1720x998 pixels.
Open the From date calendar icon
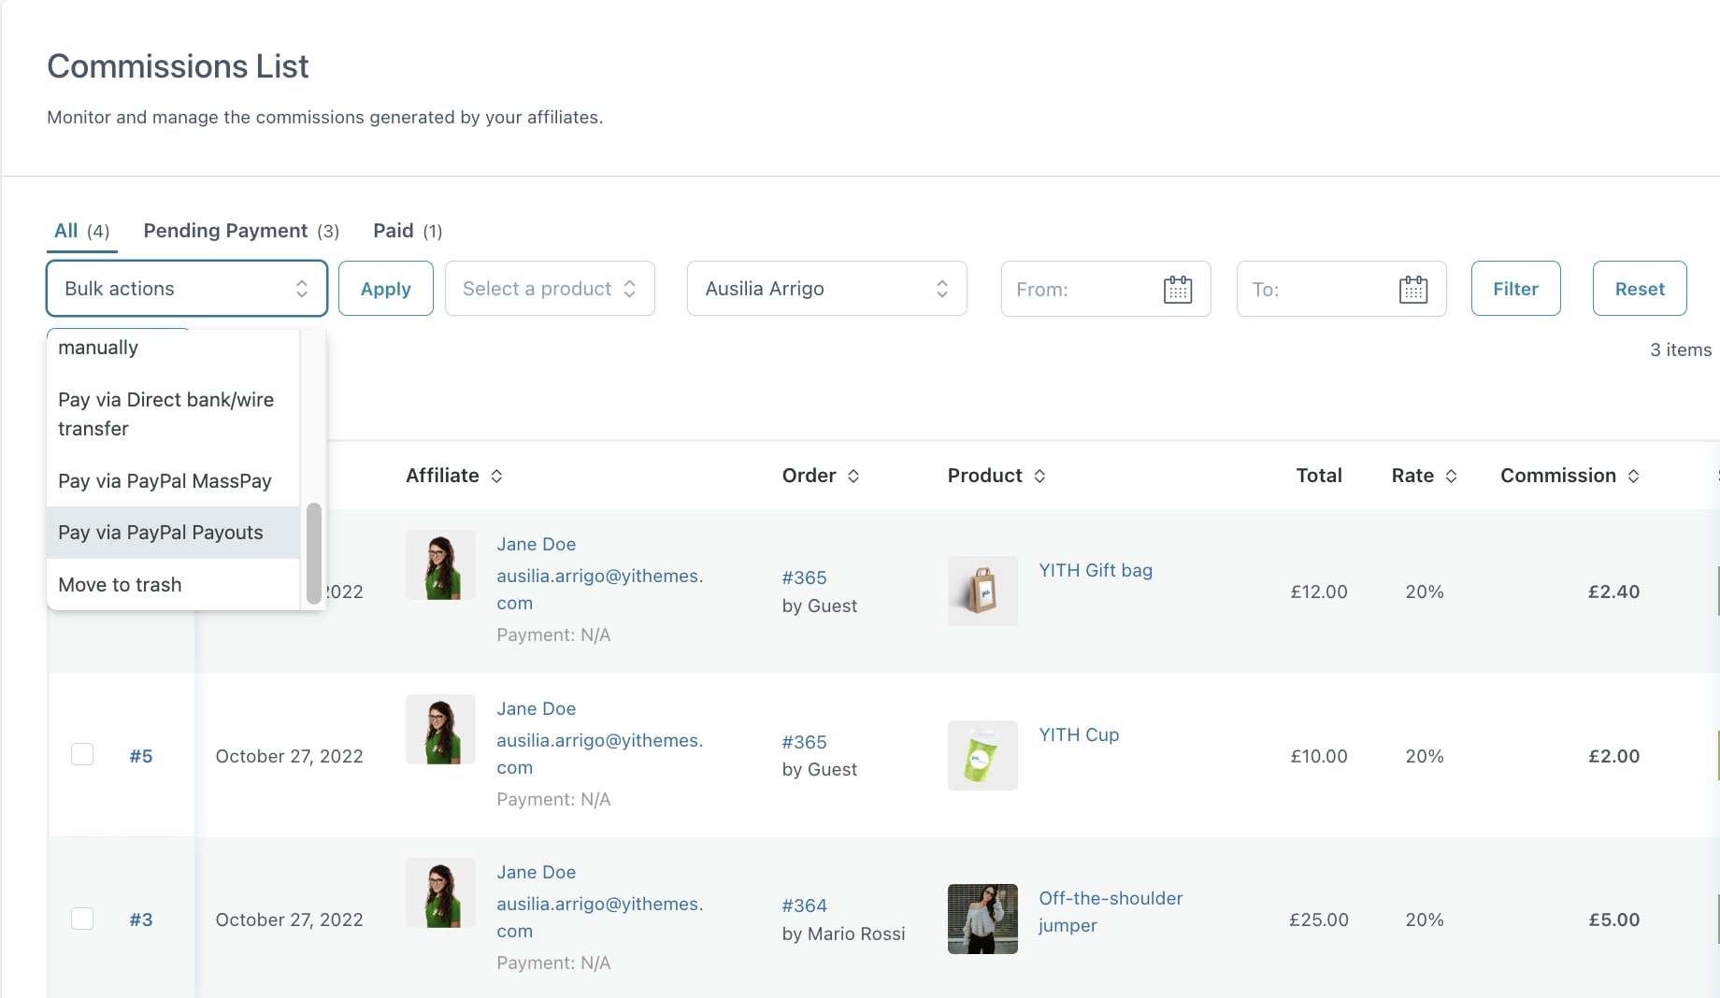tap(1177, 290)
